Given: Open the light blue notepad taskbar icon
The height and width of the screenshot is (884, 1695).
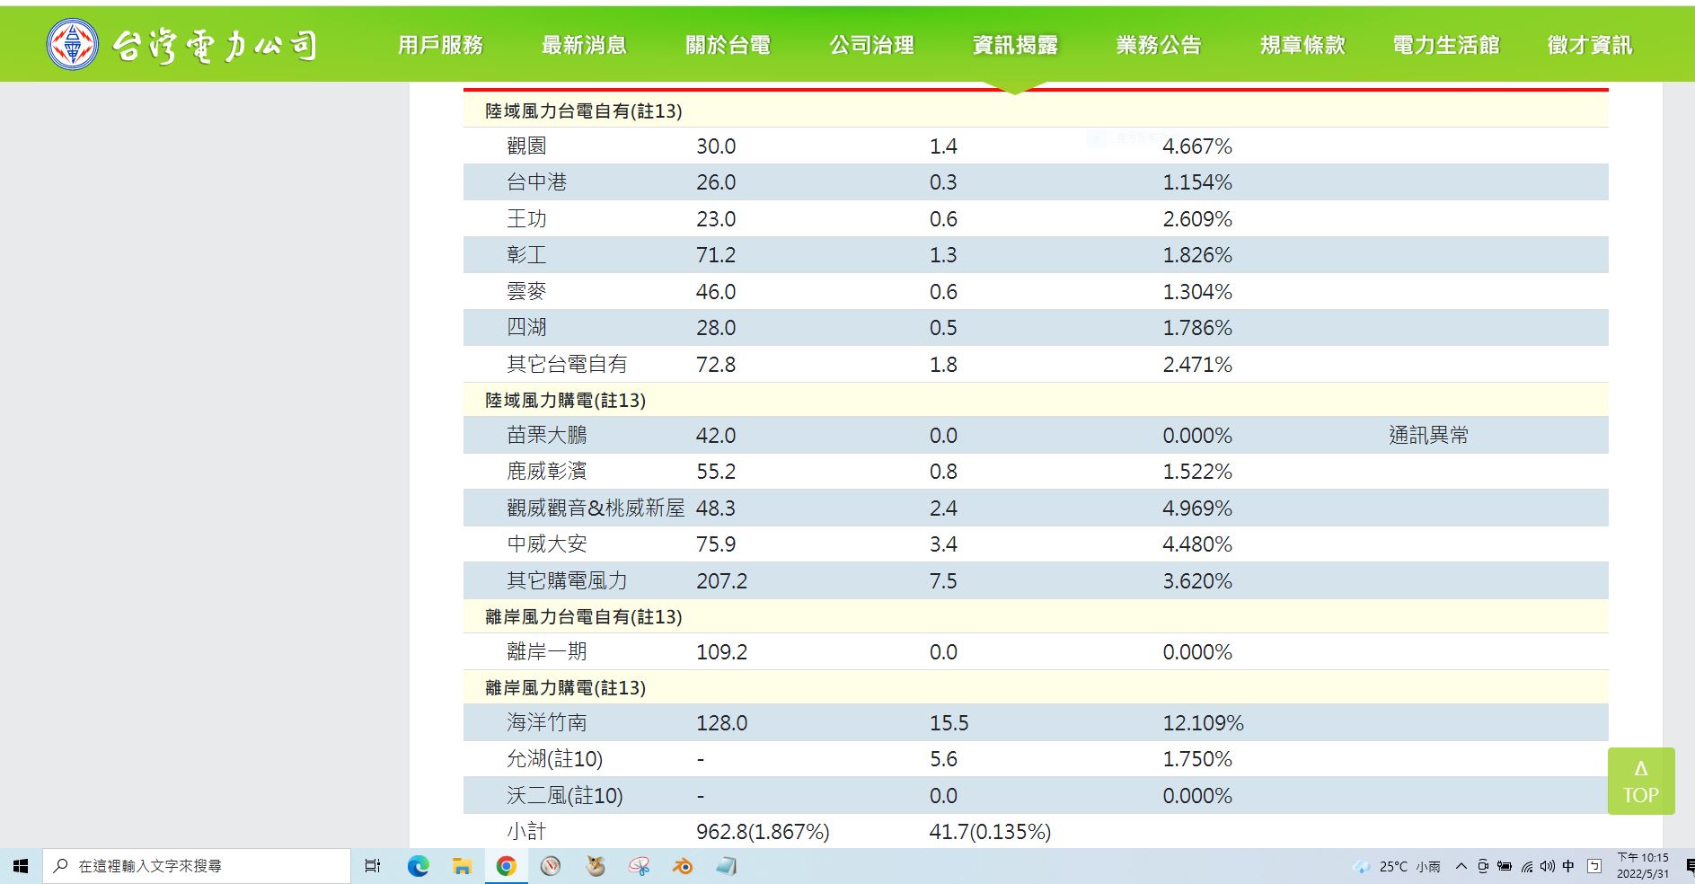Looking at the screenshot, I should click(727, 866).
